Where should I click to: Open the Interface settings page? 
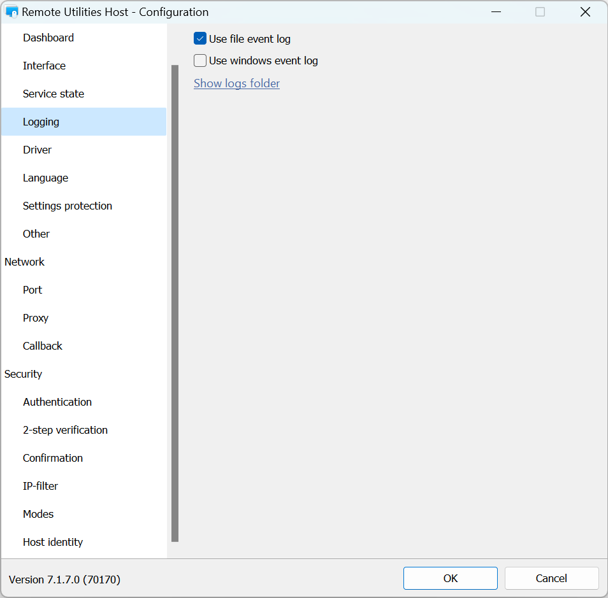(x=44, y=66)
